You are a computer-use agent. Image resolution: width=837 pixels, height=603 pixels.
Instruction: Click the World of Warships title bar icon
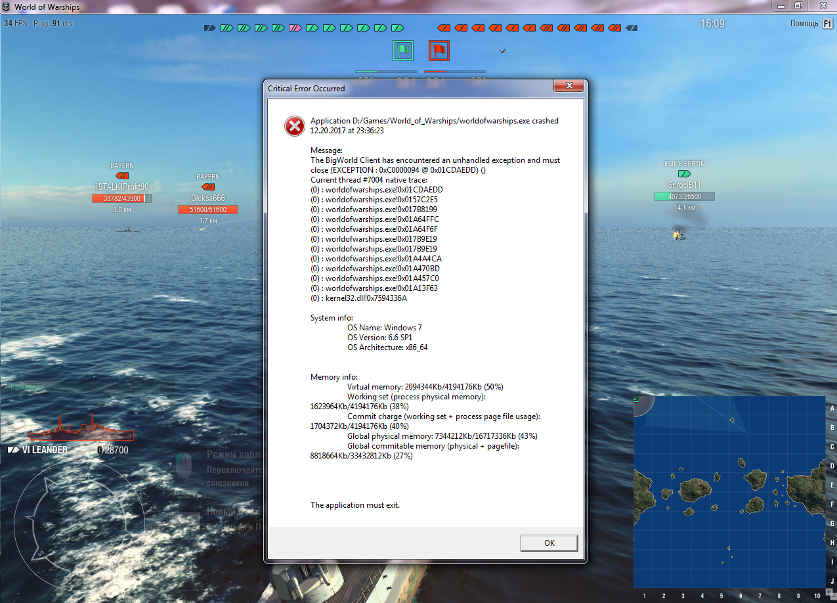(x=7, y=7)
